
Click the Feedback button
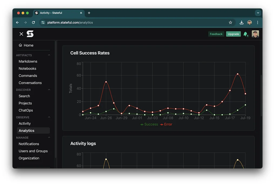(216, 34)
